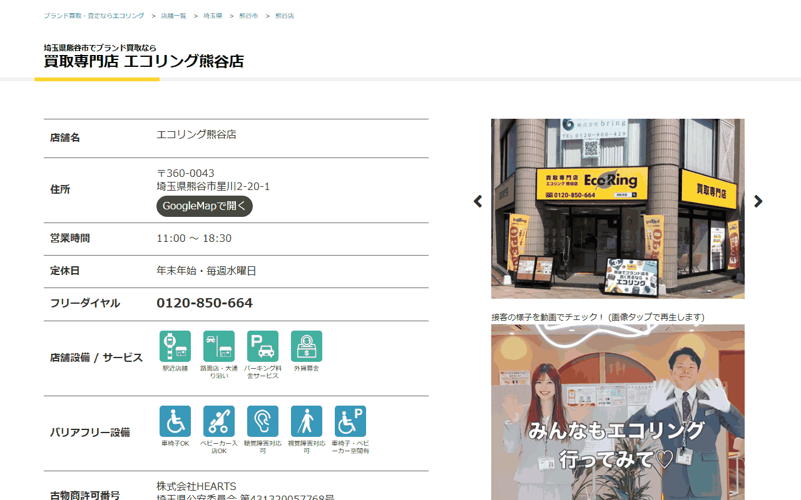Click the 古物商許可番号 row label
The image size is (801, 500).
point(85,495)
